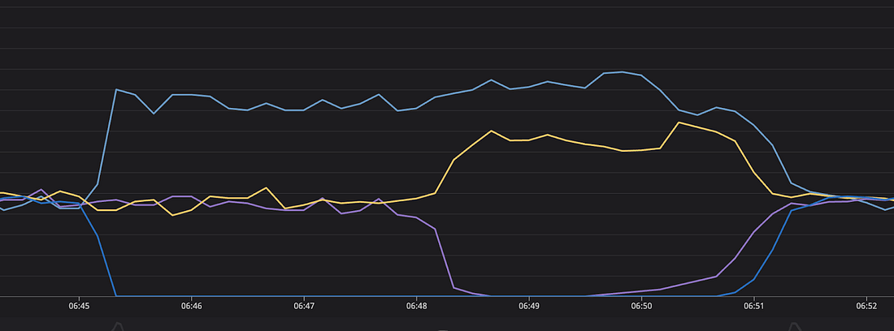Image resolution: width=894 pixels, height=331 pixels.
Task: Click the 06:51 time axis label
Action: [x=753, y=305]
